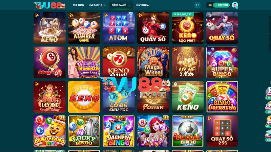Viewport: 271px width, 152px height.
Task: Launch Lucky Bingo game tile
Action: point(84,131)
